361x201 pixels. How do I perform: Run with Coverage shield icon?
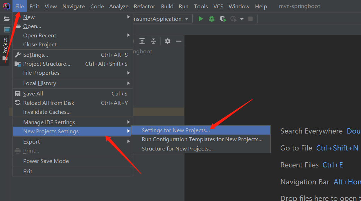(x=223, y=19)
